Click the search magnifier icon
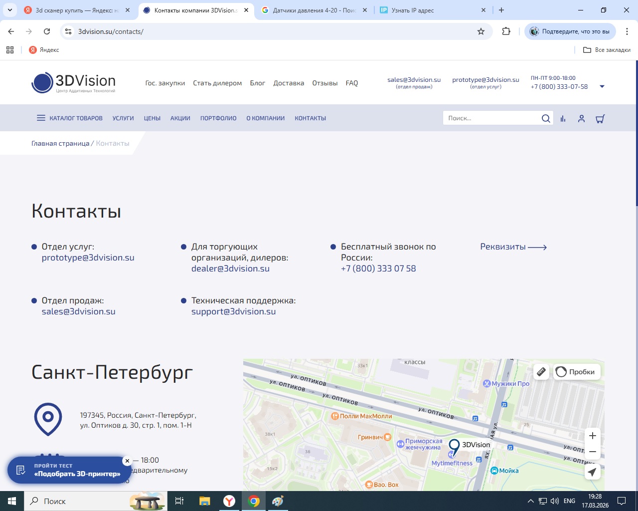This screenshot has width=638, height=511. tap(546, 118)
